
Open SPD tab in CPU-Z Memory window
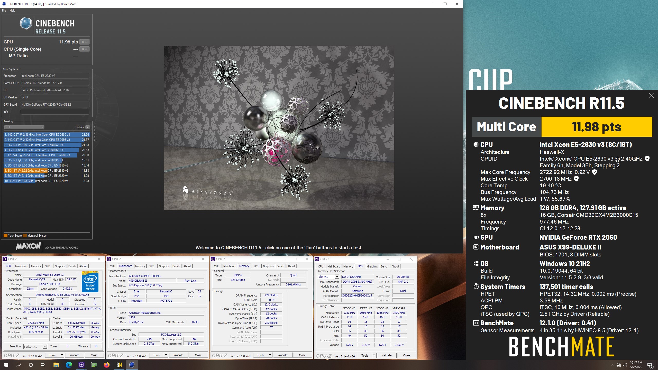click(x=256, y=266)
